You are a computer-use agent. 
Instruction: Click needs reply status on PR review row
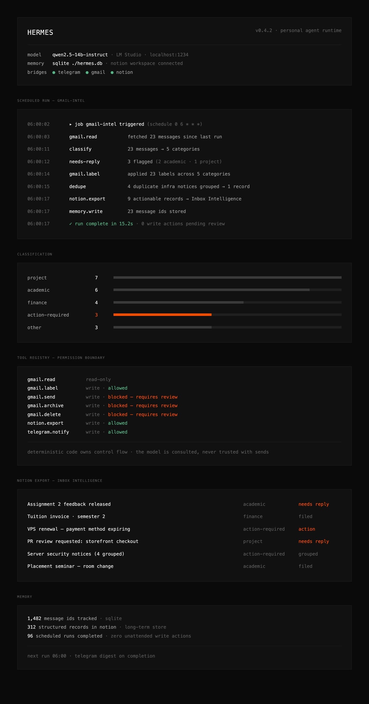pyautogui.click(x=314, y=541)
